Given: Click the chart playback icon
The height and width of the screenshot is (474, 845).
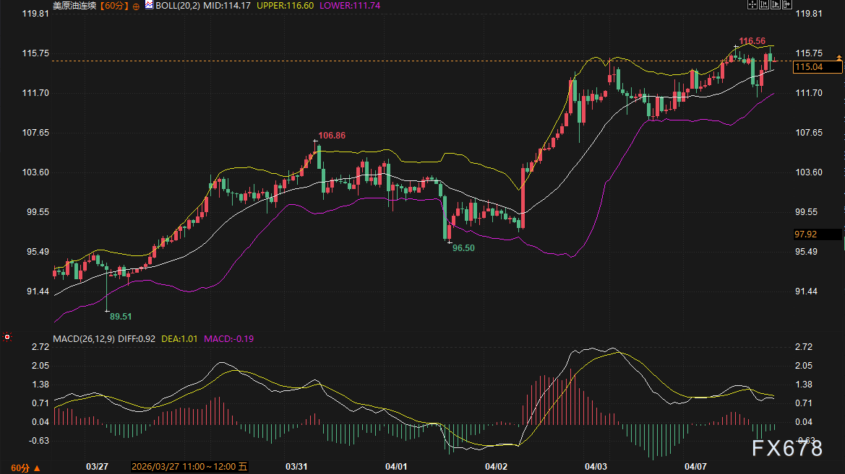Looking at the screenshot, I should pos(776,4).
